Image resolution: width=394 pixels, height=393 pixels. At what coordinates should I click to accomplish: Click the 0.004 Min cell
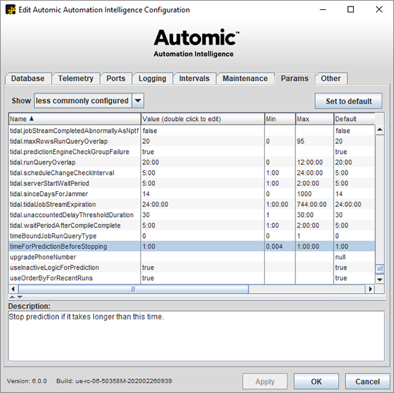(280, 246)
